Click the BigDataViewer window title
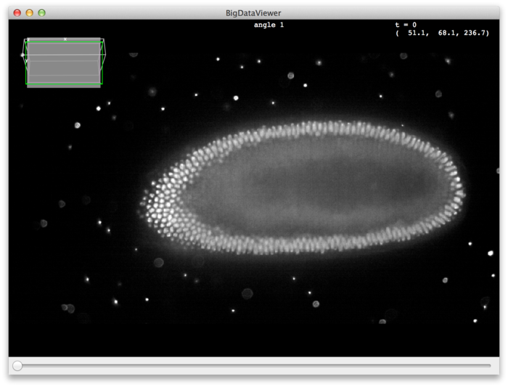Viewport: 508px width, 387px height. click(254, 12)
